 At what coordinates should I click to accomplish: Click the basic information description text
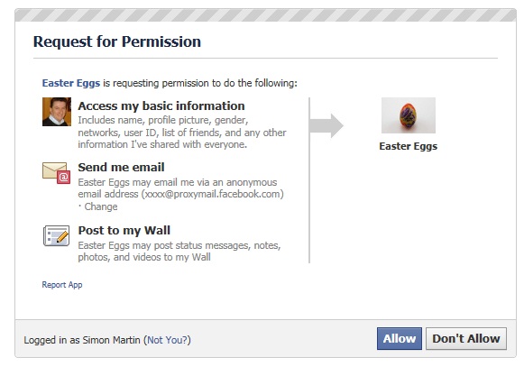[182, 133]
